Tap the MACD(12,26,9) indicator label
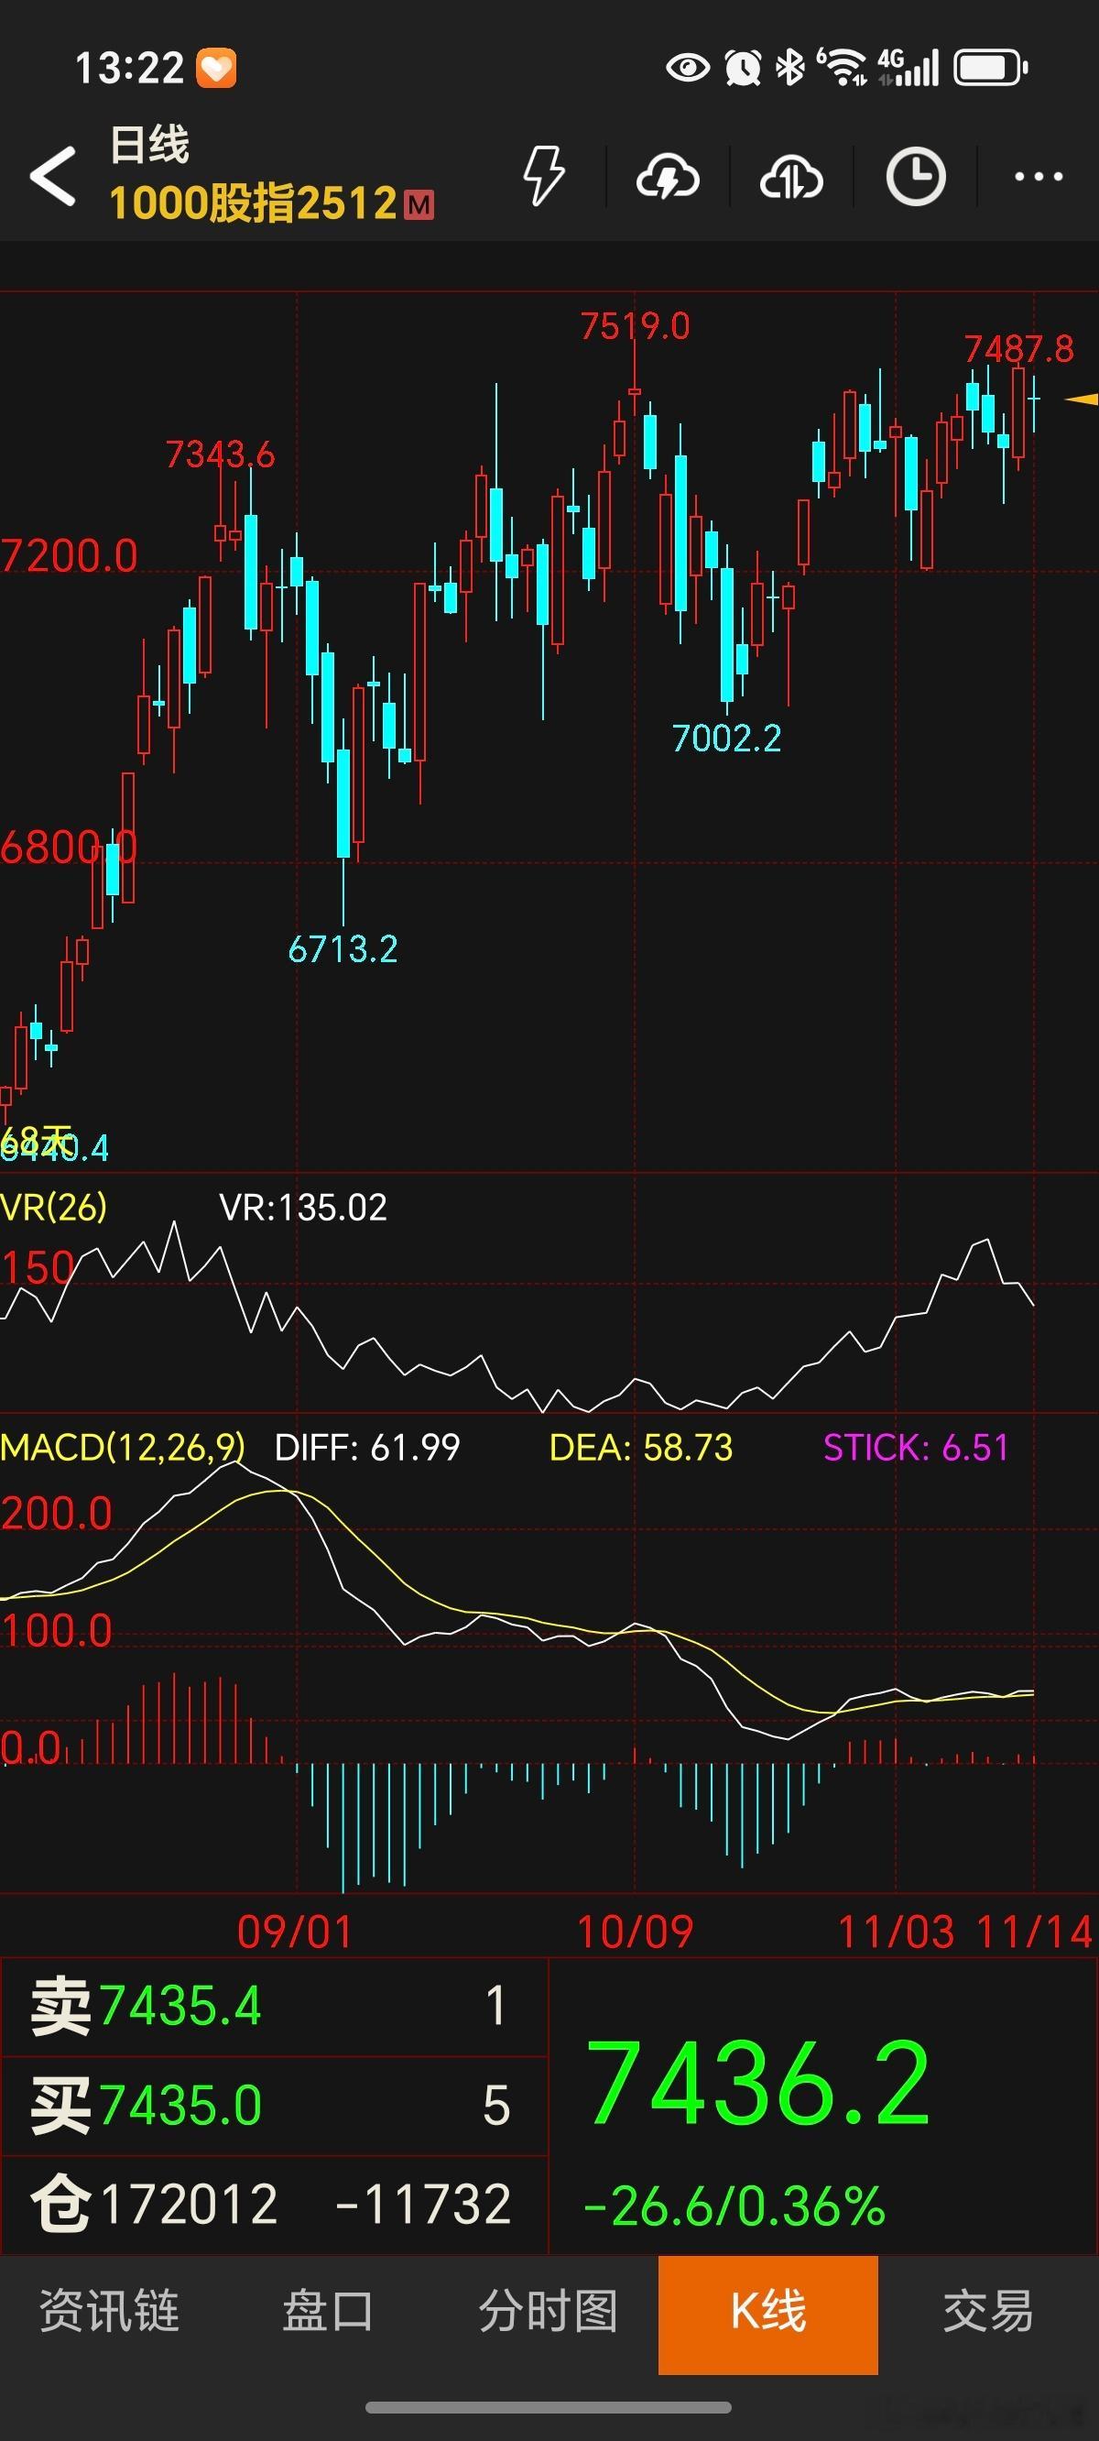This screenshot has height=2441, width=1099. [123, 1447]
